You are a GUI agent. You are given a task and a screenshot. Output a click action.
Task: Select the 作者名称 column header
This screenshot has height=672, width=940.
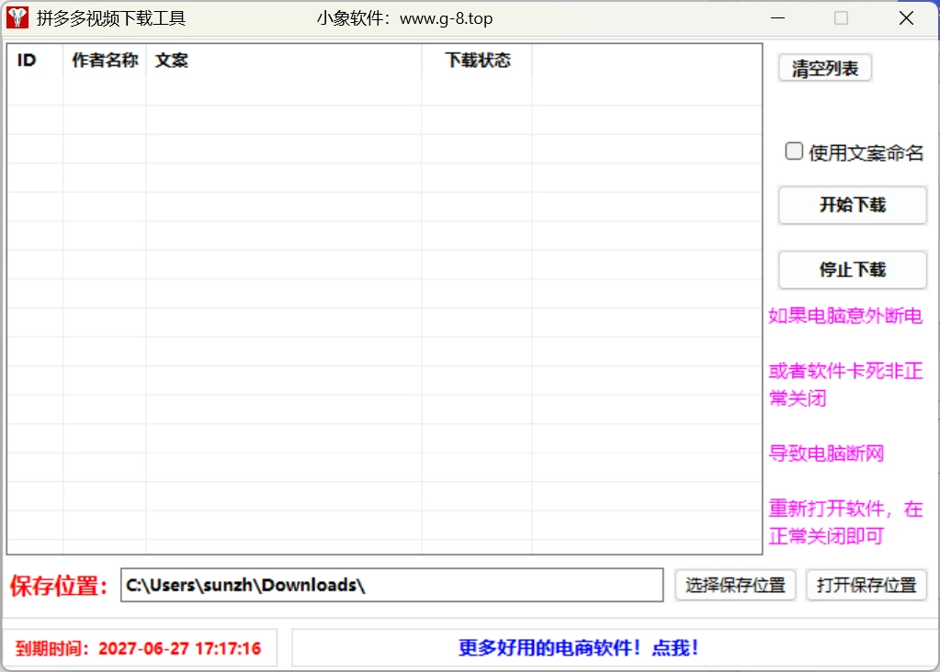(x=105, y=61)
